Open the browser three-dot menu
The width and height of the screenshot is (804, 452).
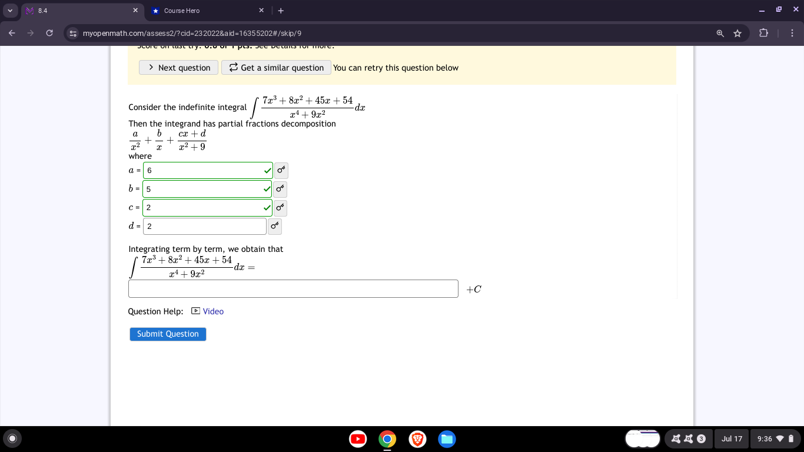pyautogui.click(x=792, y=34)
